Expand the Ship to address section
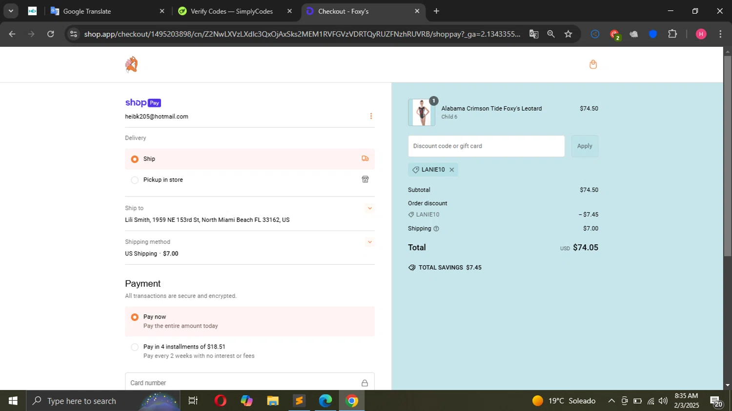 tap(370, 208)
